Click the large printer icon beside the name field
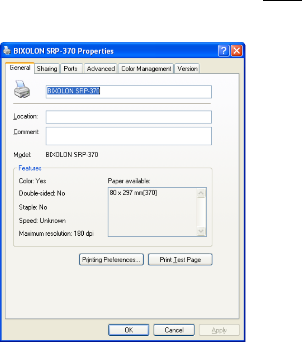Image resolution: width=302 pixels, height=342 pixels. [22, 89]
